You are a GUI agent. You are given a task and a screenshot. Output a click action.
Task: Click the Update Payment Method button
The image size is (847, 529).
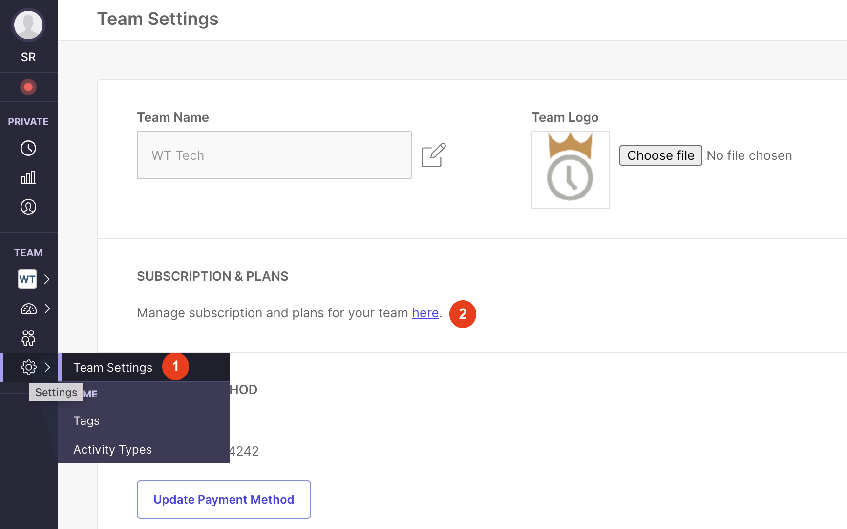tap(223, 499)
